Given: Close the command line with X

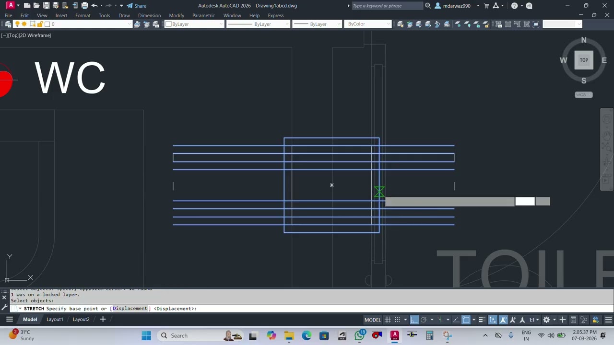Looking at the screenshot, I should (x=4, y=298).
